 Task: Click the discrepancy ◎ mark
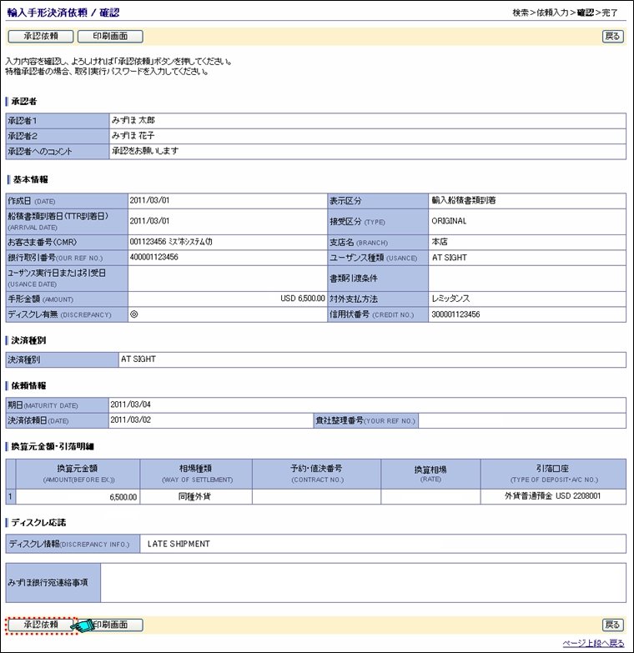[x=133, y=314]
